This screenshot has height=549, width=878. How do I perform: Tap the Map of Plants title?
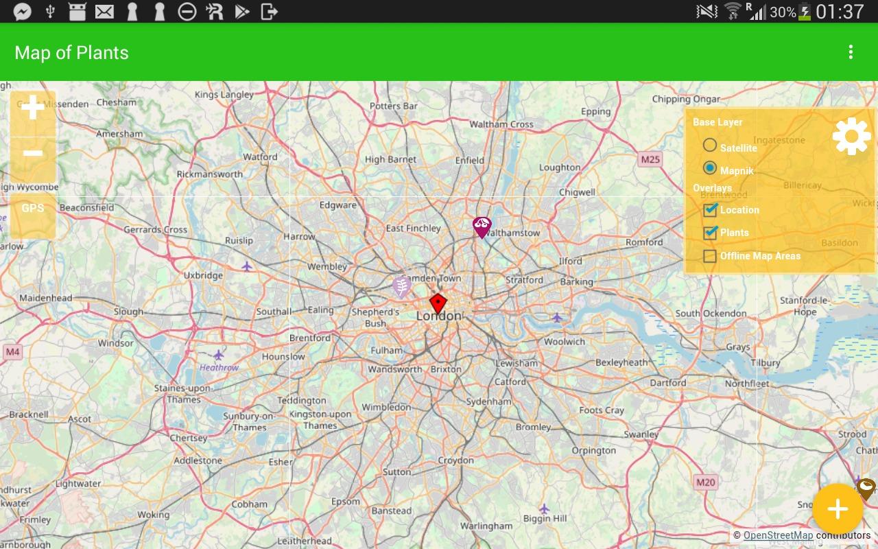(72, 53)
